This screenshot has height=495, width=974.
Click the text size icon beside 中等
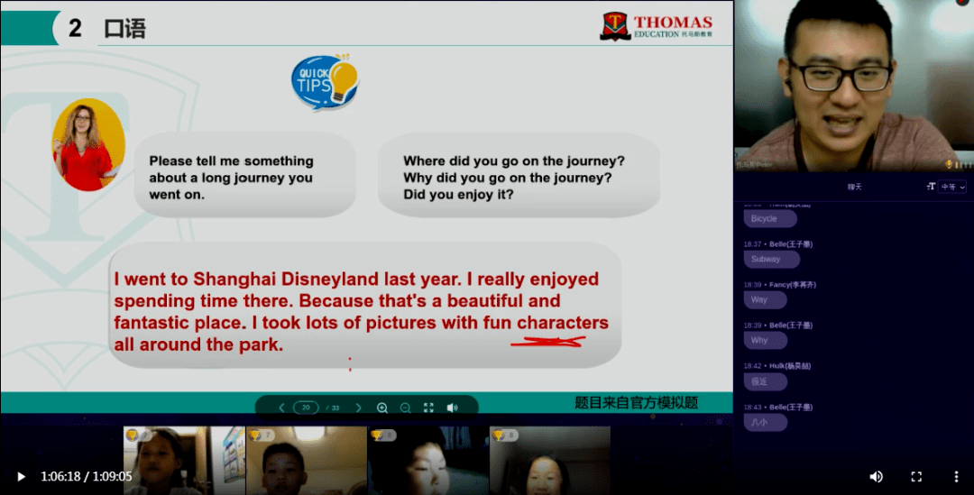click(x=931, y=187)
